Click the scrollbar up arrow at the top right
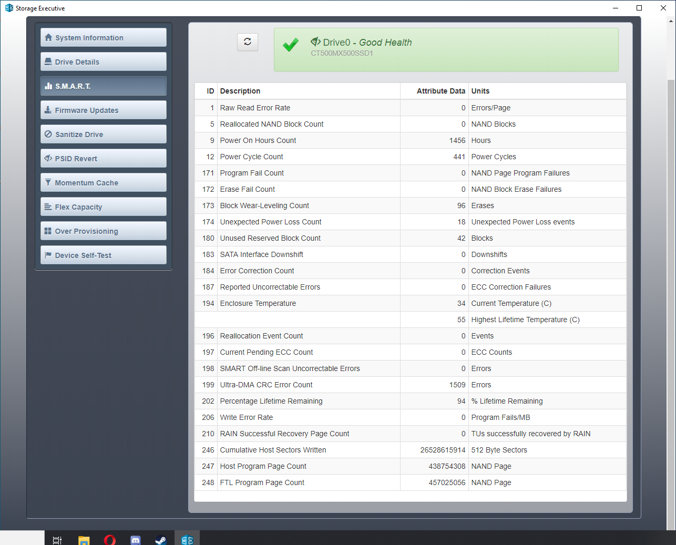 671,22
